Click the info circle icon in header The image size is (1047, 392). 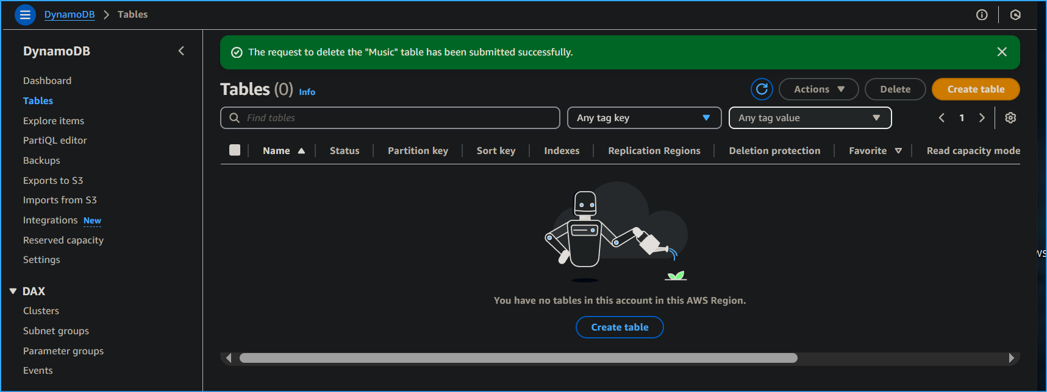point(981,15)
